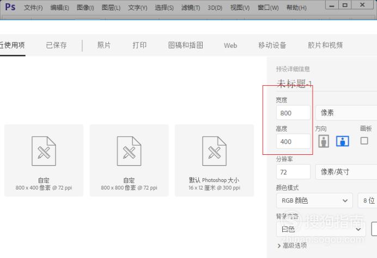The height and width of the screenshot is (258, 377).
Task: Enable the 画板 artboard checkbox
Action: 364,141
